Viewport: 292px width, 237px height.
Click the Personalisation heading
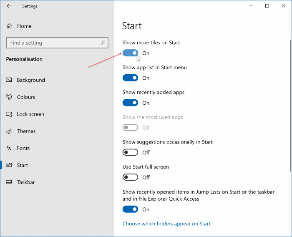pos(24,59)
